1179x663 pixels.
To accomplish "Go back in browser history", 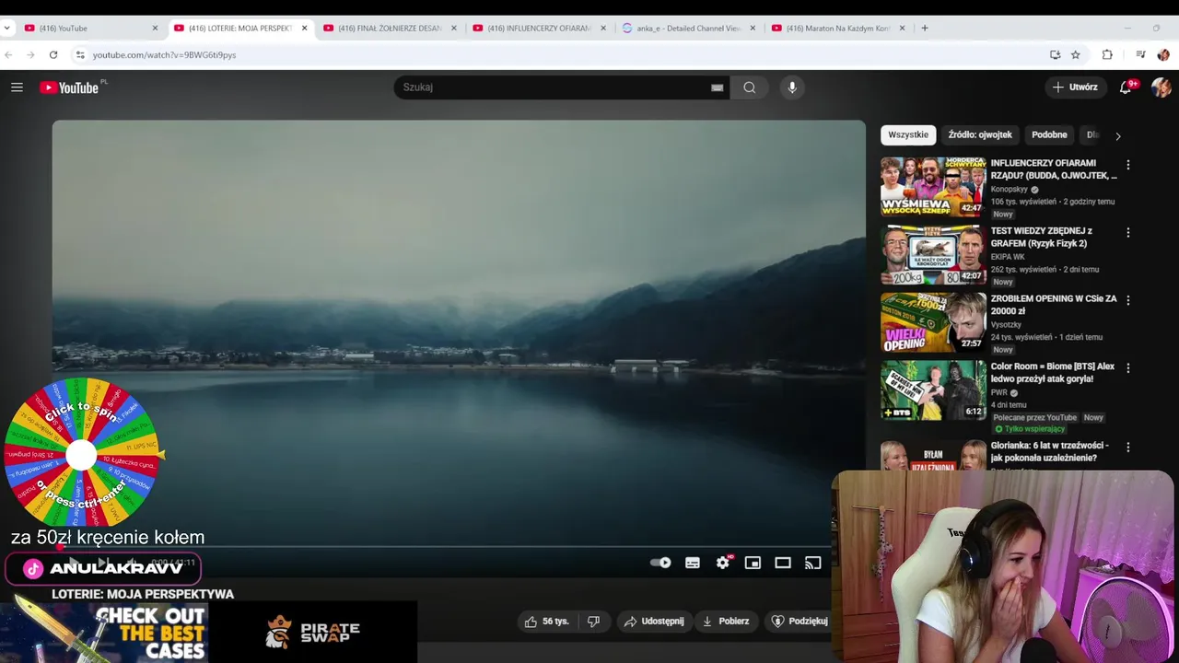I will tap(8, 54).
